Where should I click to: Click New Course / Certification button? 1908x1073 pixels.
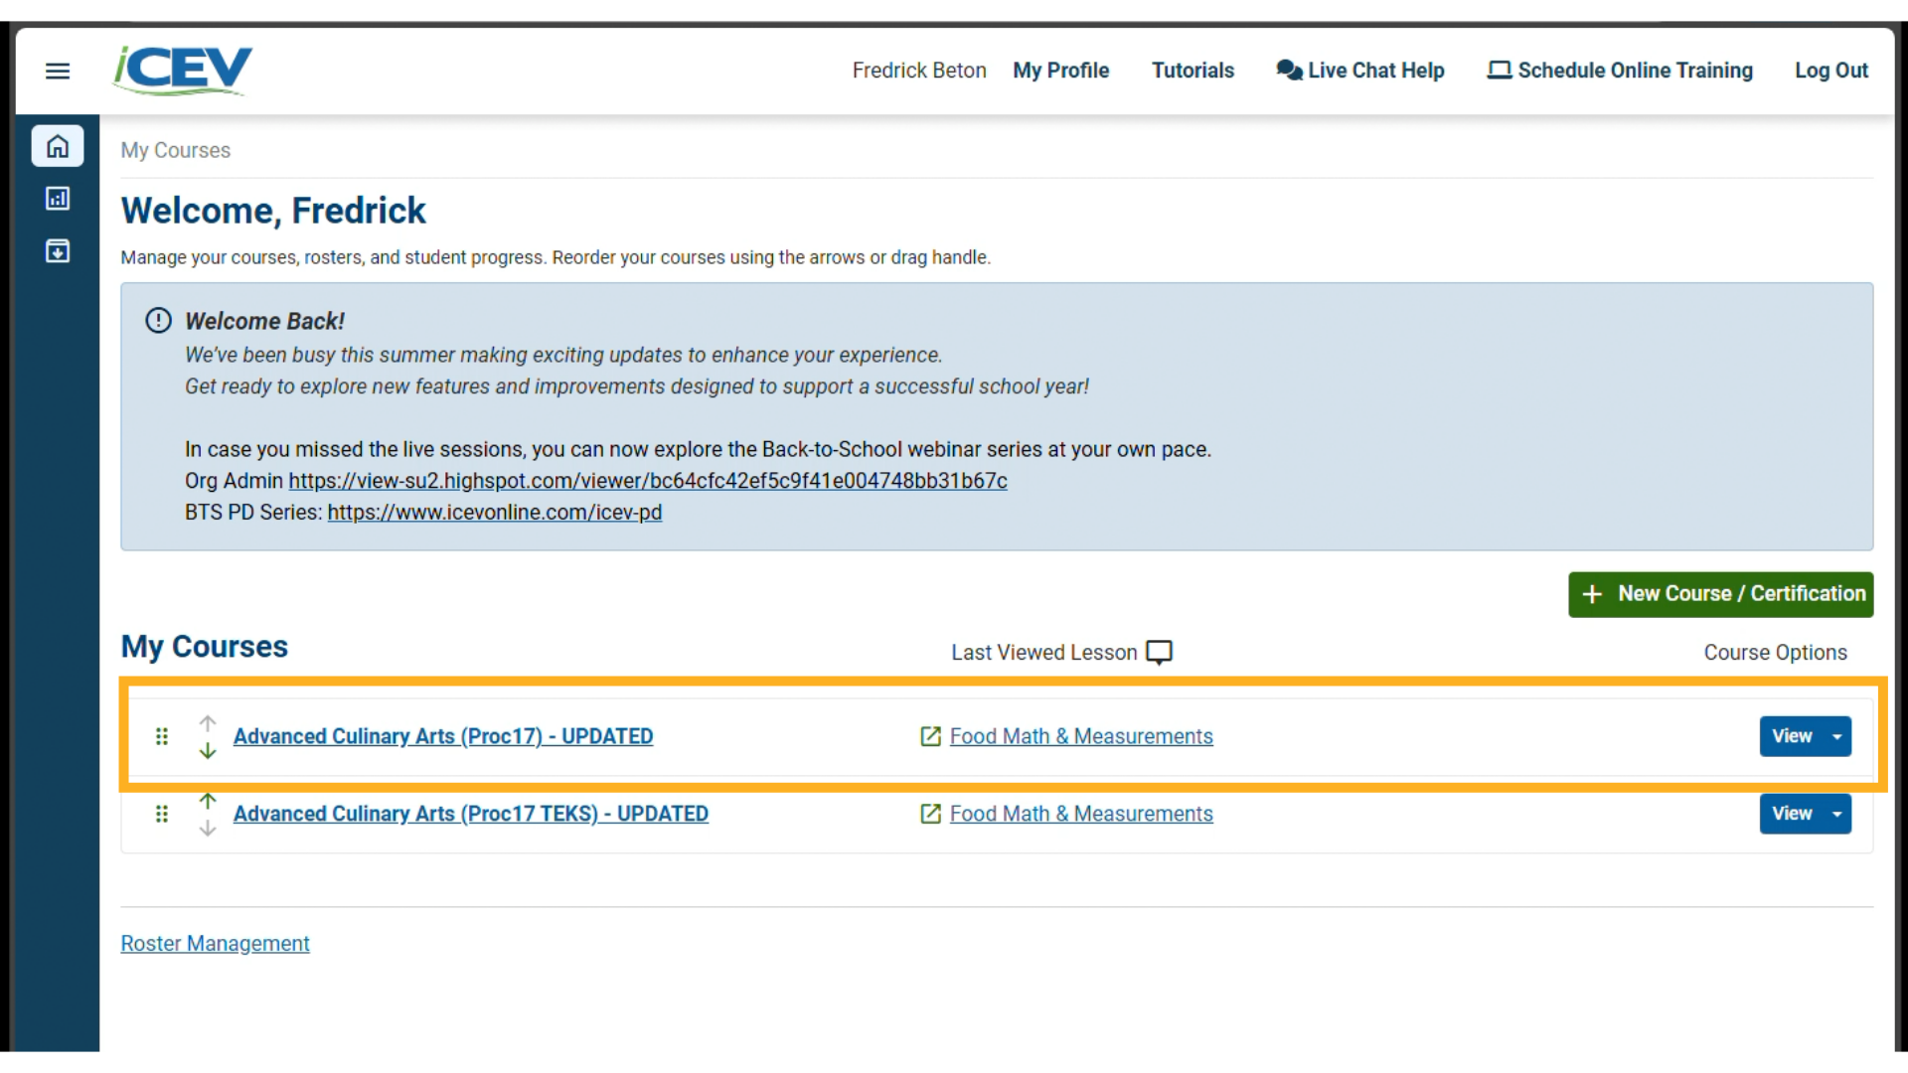tap(1720, 594)
